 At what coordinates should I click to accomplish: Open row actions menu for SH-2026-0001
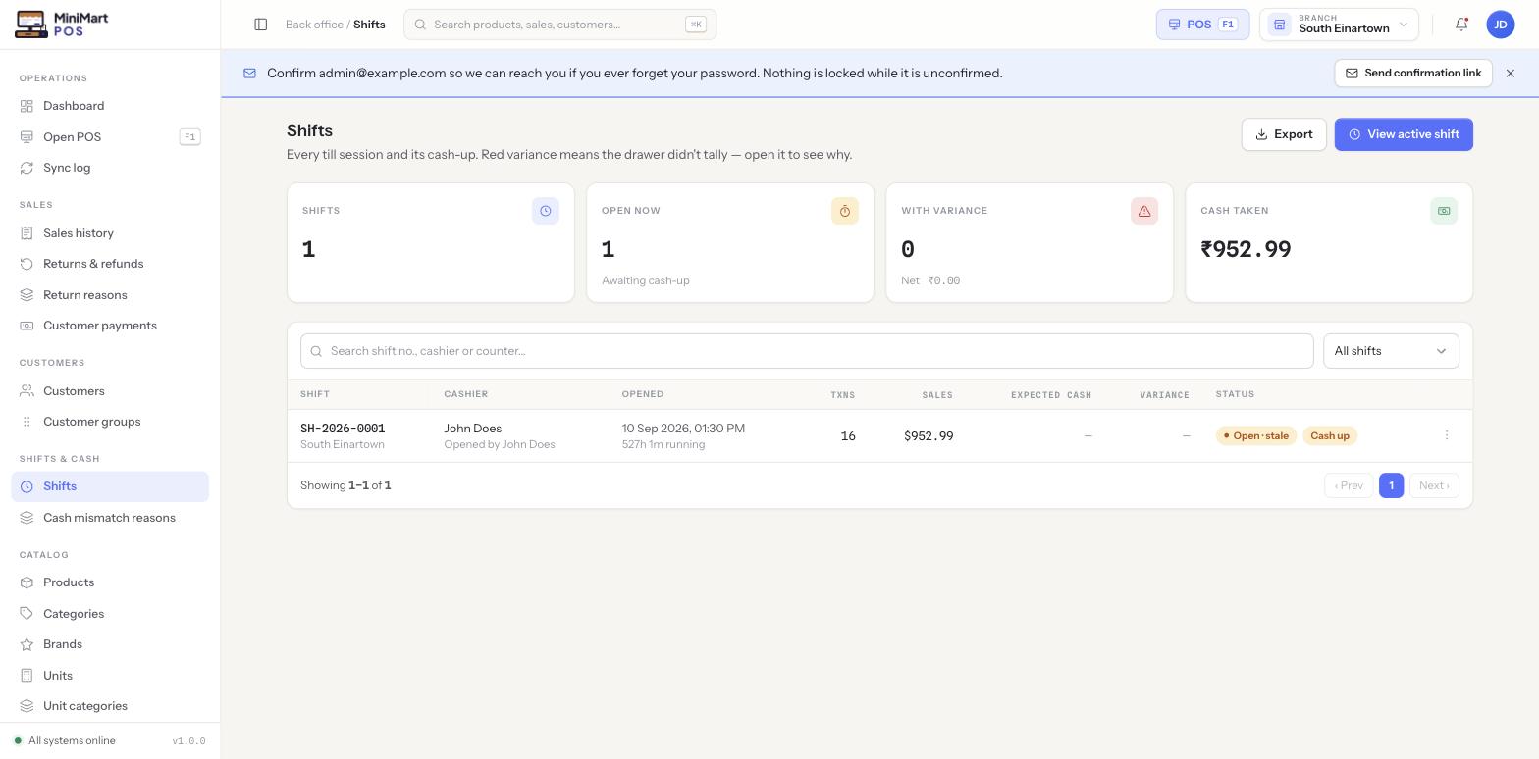1447,435
